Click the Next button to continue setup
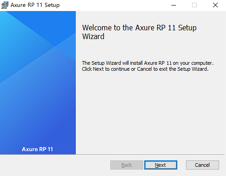This screenshot has width=226, height=176. click(161, 165)
